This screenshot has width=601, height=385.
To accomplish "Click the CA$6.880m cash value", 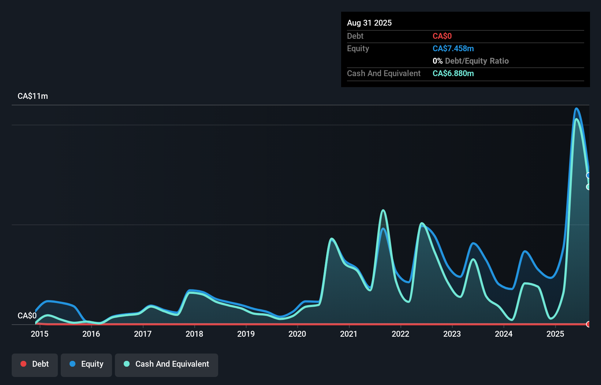I will [453, 73].
